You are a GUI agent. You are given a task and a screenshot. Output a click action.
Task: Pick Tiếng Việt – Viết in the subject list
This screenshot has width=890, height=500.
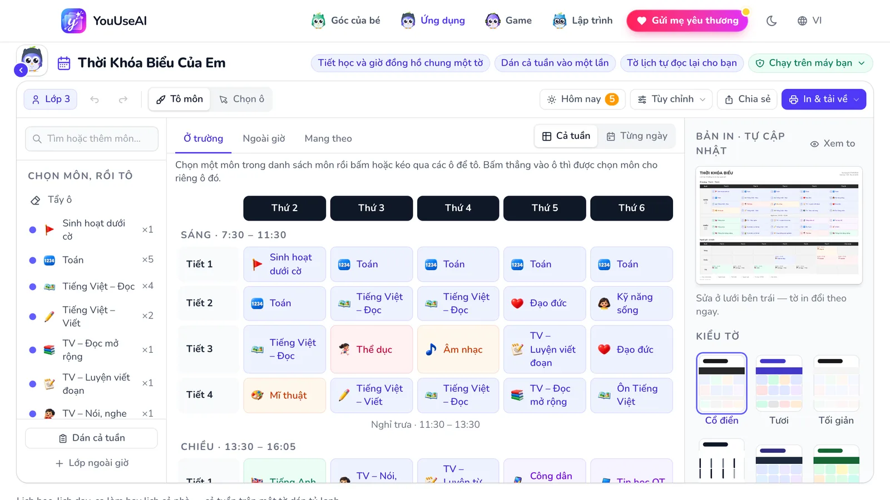92,316
